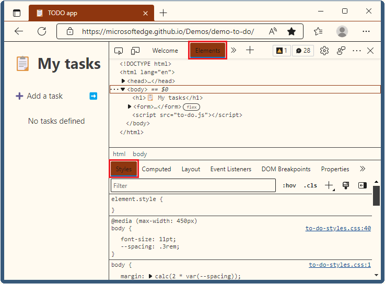
Task: Expand the head element node
Action: 123,81
